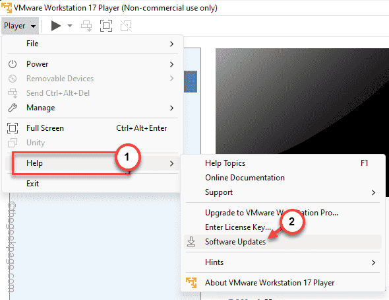This screenshot has height=300, width=389.
Task: Open the Manage submenu
Action: [92, 108]
